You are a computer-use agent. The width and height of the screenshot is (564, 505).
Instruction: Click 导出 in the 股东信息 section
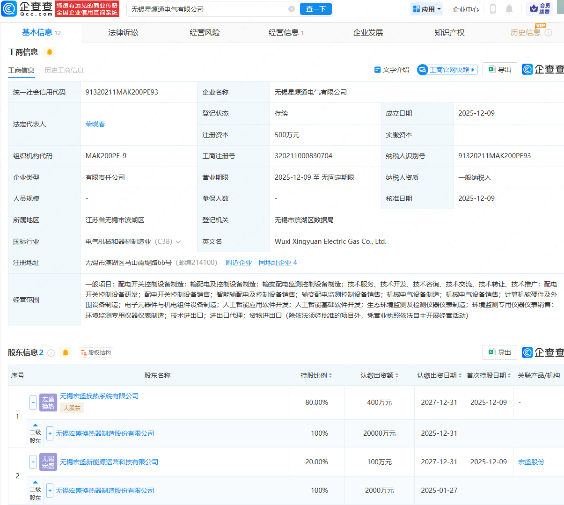(x=499, y=352)
